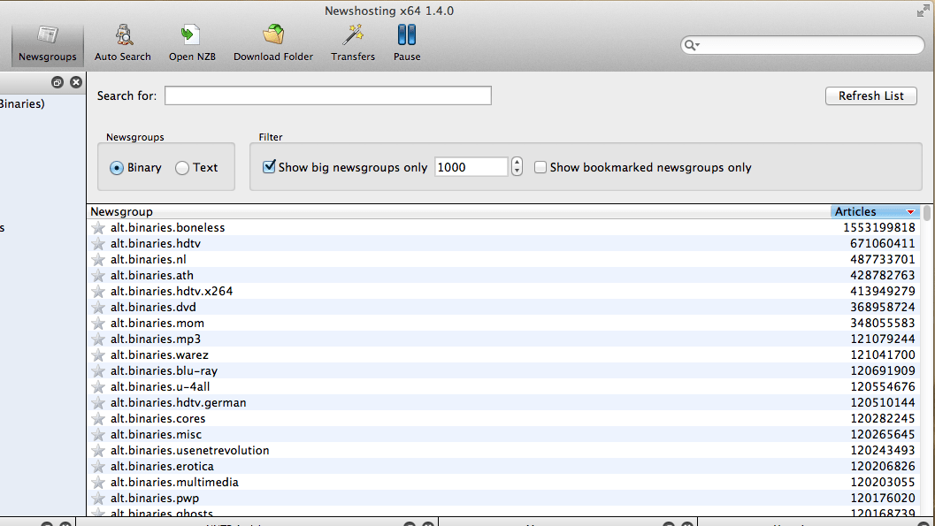Select the alt.binaries.blu-ray newsgroup name

point(164,371)
